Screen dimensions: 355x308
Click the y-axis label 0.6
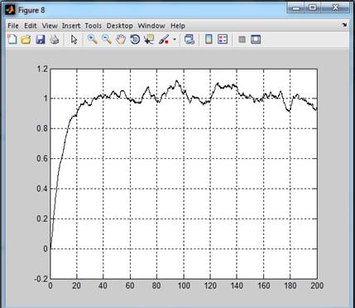click(42, 159)
